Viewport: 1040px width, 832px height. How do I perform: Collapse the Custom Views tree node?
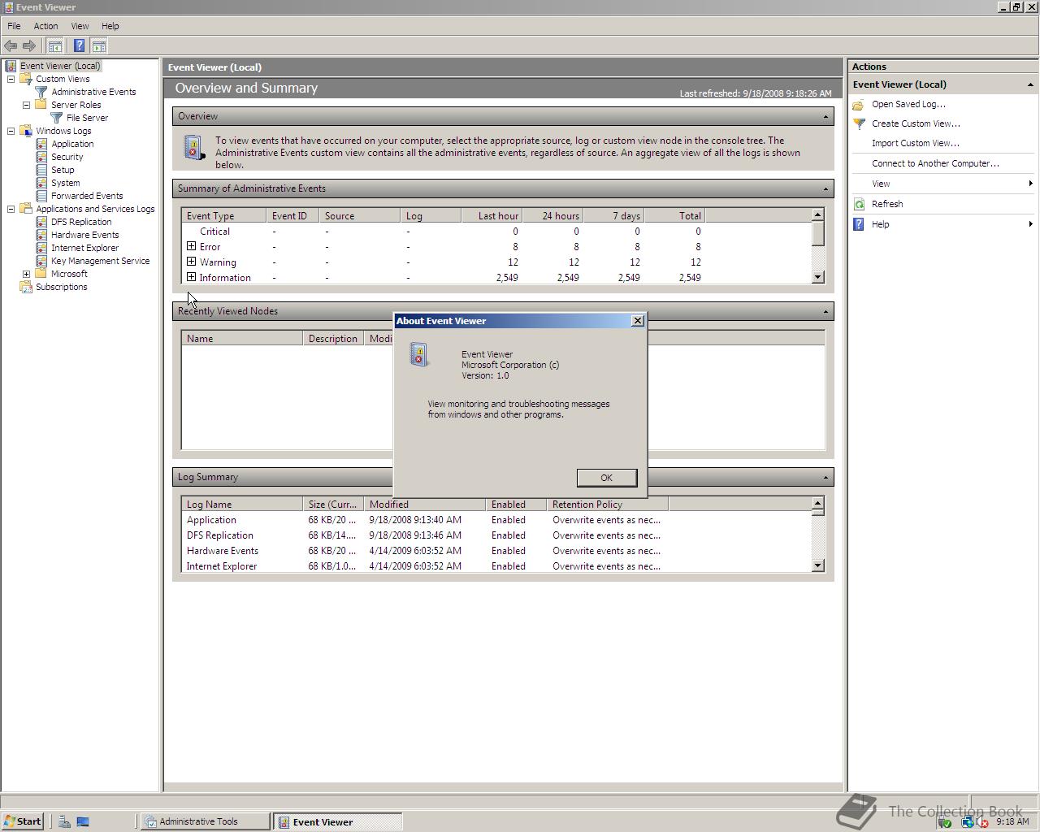click(x=11, y=79)
